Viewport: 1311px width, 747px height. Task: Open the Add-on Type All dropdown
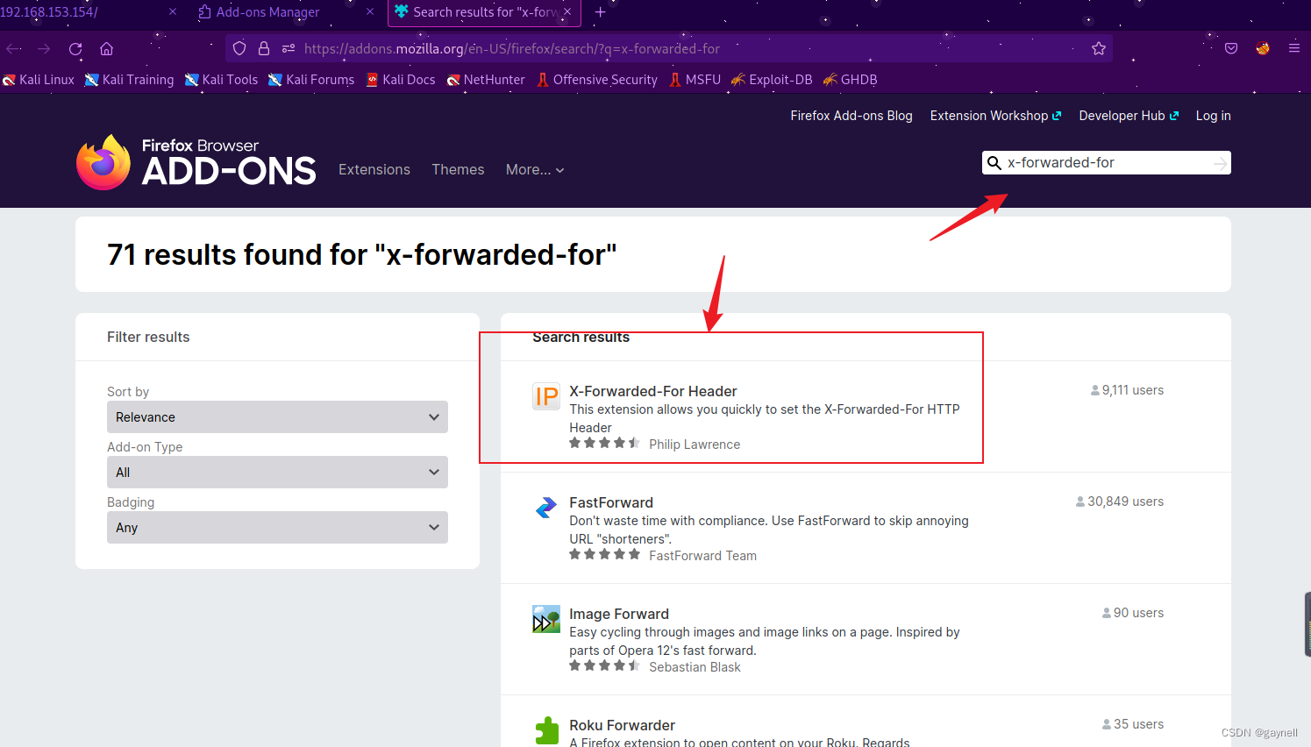coord(277,473)
